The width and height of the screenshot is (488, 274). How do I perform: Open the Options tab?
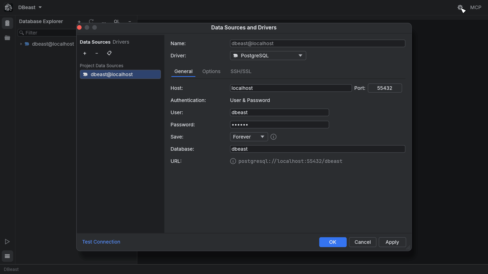pyautogui.click(x=211, y=72)
